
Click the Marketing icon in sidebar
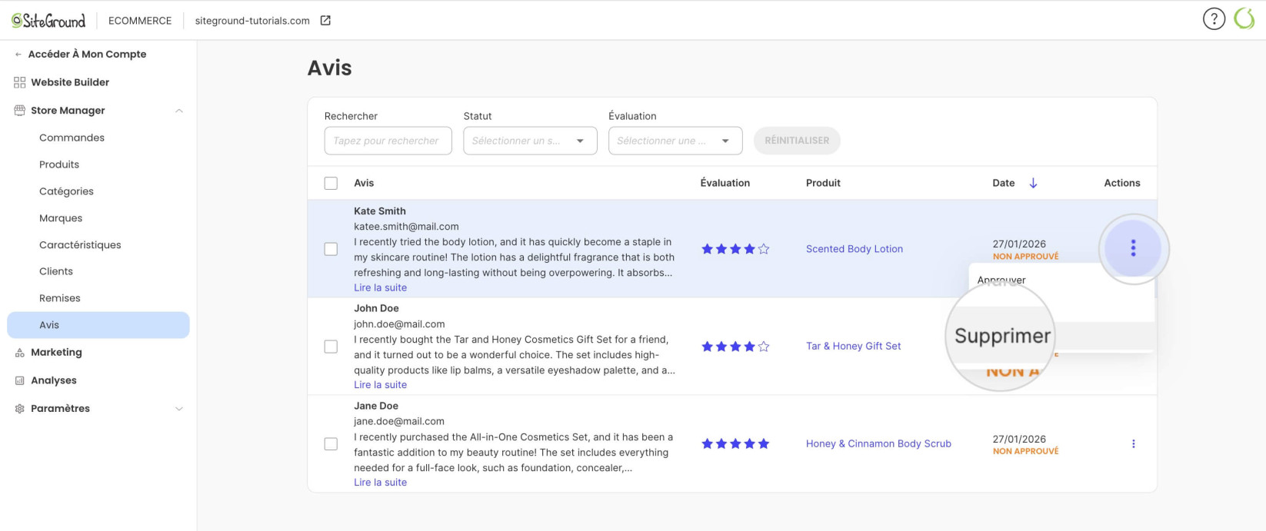click(20, 353)
